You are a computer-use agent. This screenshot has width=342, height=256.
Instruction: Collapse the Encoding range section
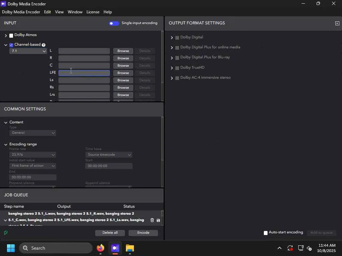(x=6, y=145)
